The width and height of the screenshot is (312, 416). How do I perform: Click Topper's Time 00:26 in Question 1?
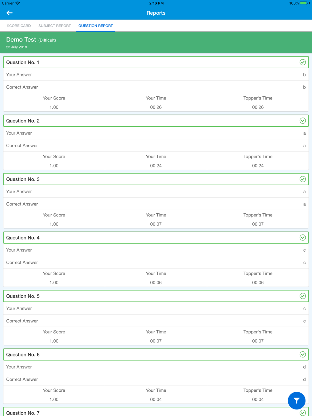(x=258, y=102)
